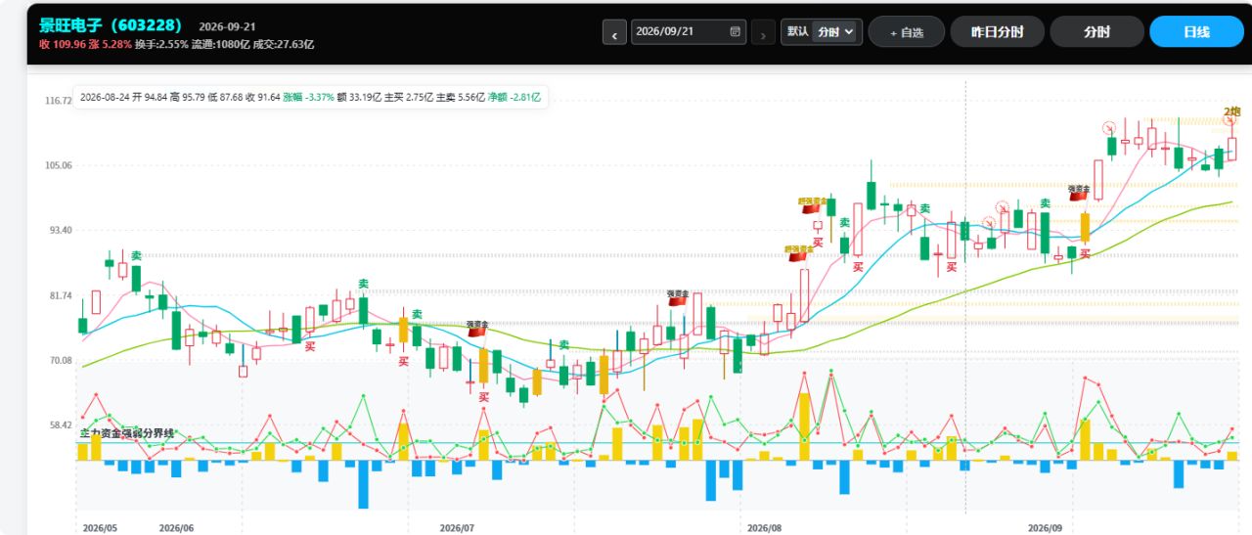
Task: Click the 涨 5.28% change text
Action: (112, 44)
